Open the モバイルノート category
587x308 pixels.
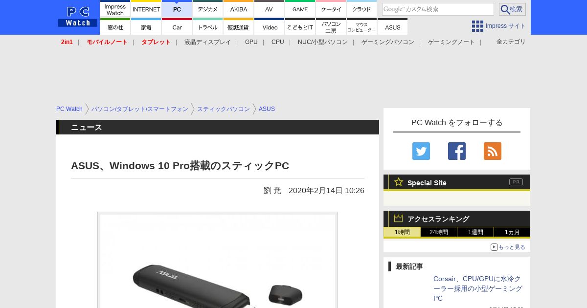coord(107,42)
